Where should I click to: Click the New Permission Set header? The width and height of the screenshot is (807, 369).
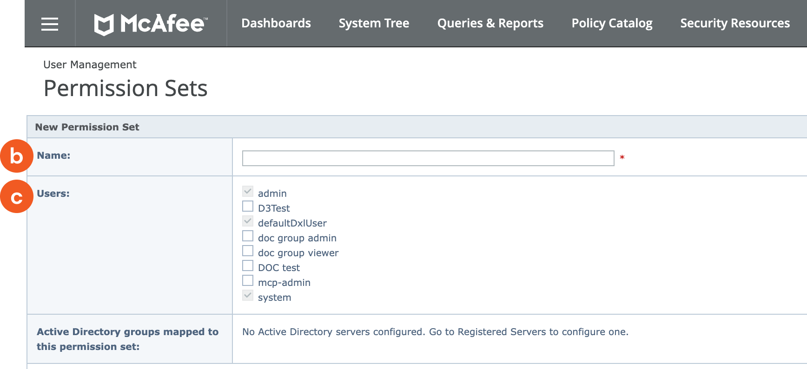pyautogui.click(x=87, y=127)
